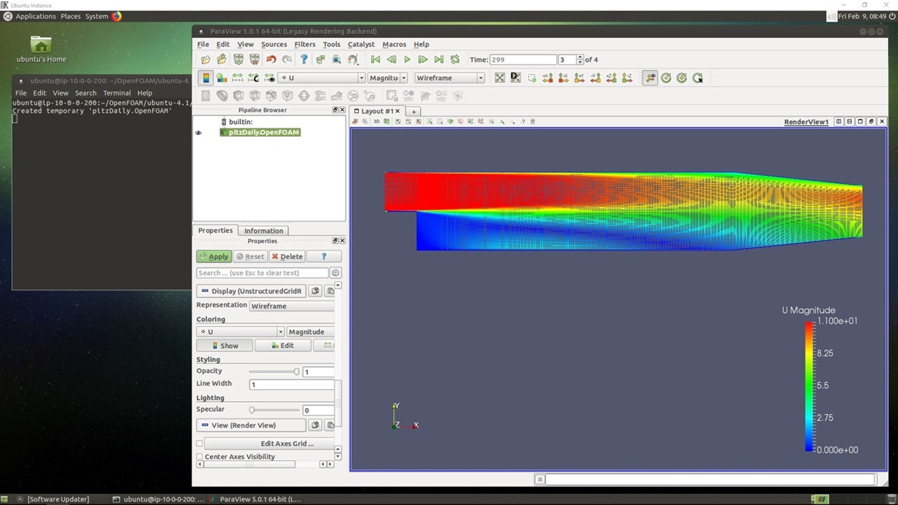Click the properties search field
Image resolution: width=898 pixels, height=505 pixels.
(x=262, y=273)
